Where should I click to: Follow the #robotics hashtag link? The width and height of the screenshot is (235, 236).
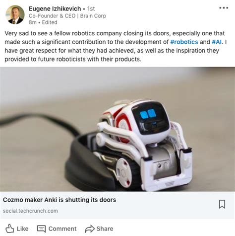[x=184, y=42]
